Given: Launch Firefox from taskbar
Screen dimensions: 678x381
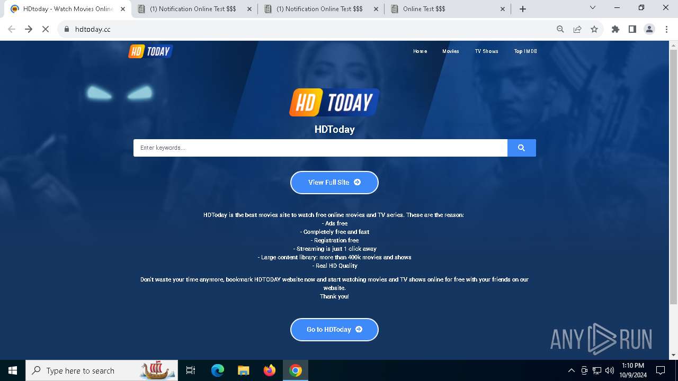Looking at the screenshot, I should click(x=269, y=370).
